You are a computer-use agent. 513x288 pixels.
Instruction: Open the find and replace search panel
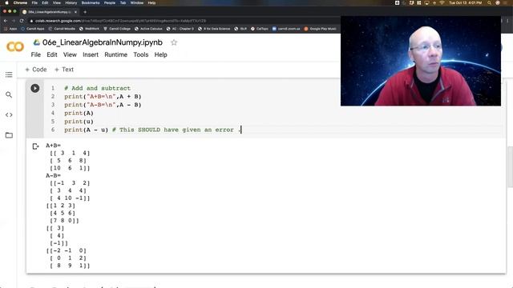pyautogui.click(x=9, y=94)
